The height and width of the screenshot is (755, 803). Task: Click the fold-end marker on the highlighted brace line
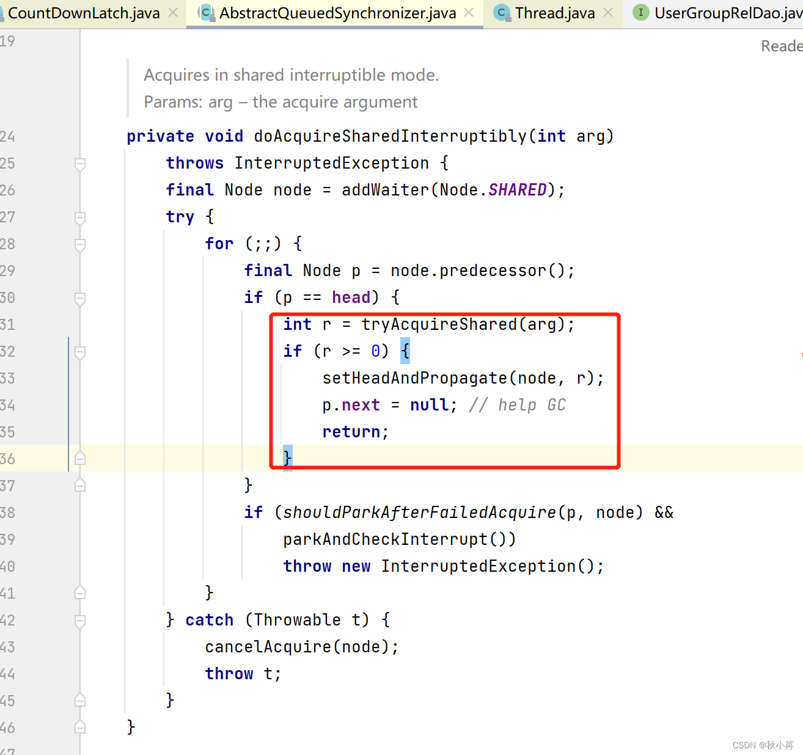click(80, 458)
